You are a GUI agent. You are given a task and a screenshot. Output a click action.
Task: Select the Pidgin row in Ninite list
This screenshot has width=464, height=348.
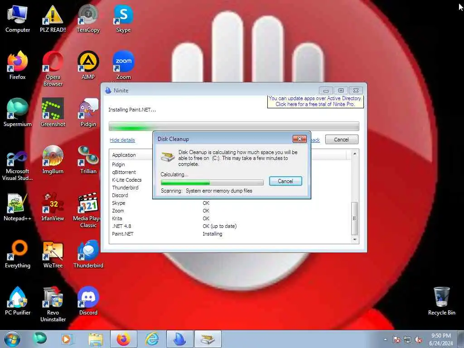pos(118,164)
